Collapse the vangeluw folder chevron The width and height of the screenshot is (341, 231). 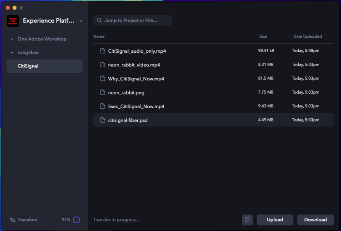coord(12,53)
